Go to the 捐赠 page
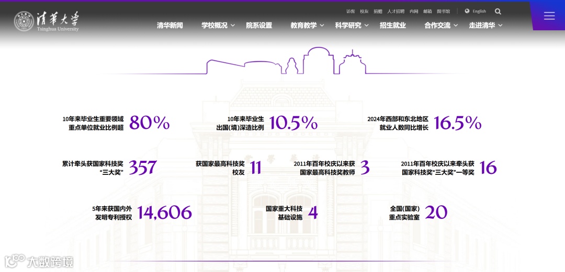Screen dimensions: 565x272 tap(378, 11)
